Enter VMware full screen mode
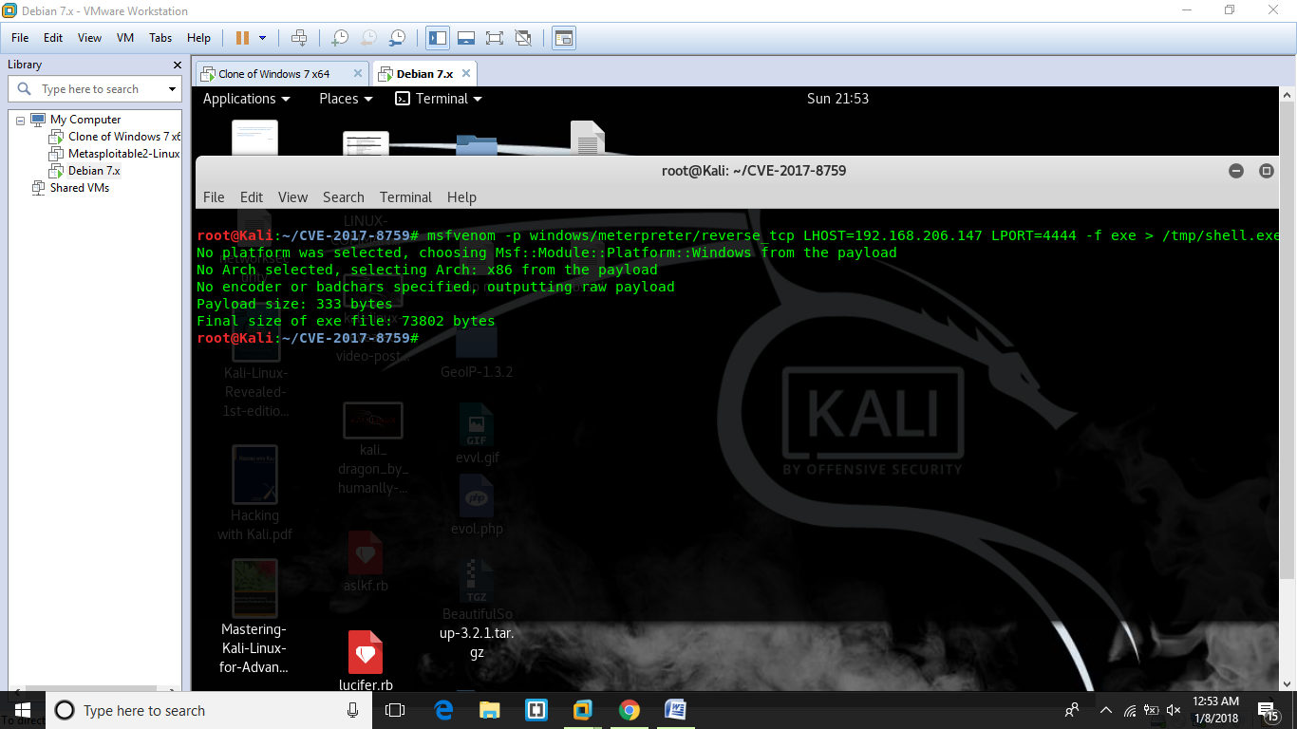Viewport: 1297px width, 729px height. point(495,38)
